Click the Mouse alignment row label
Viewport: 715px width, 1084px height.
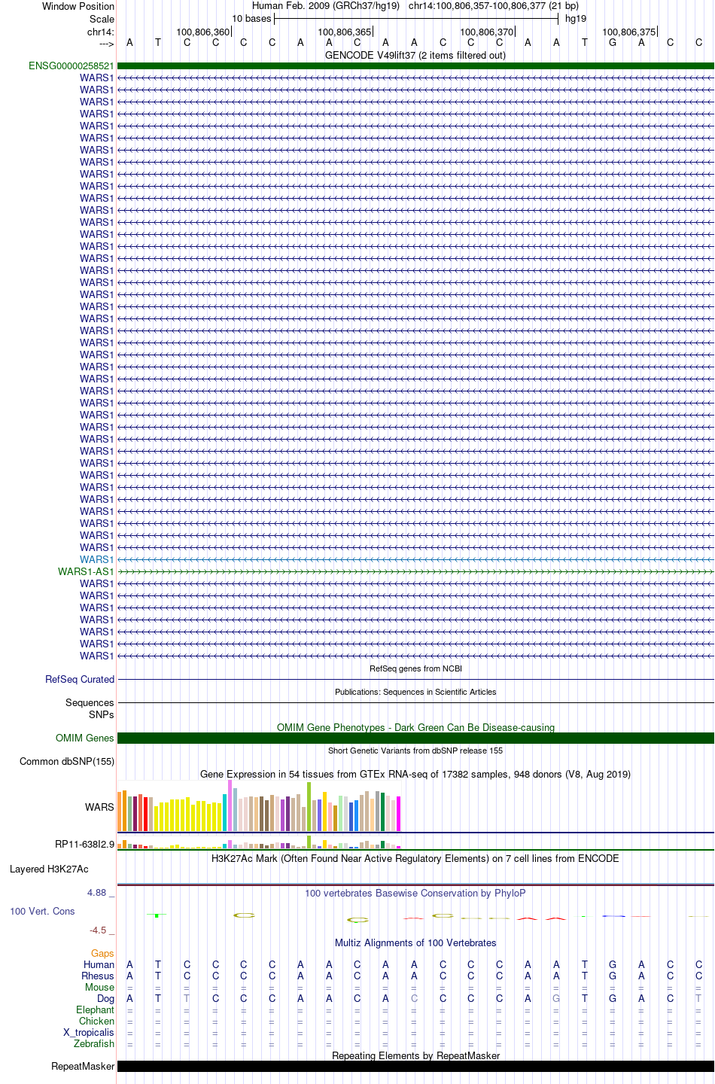99,987
